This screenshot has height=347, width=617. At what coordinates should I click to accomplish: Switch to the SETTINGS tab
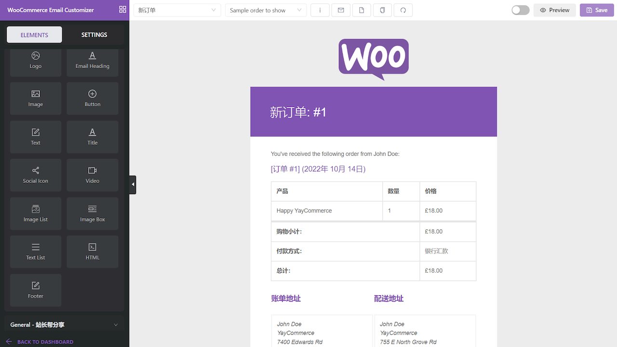click(94, 35)
